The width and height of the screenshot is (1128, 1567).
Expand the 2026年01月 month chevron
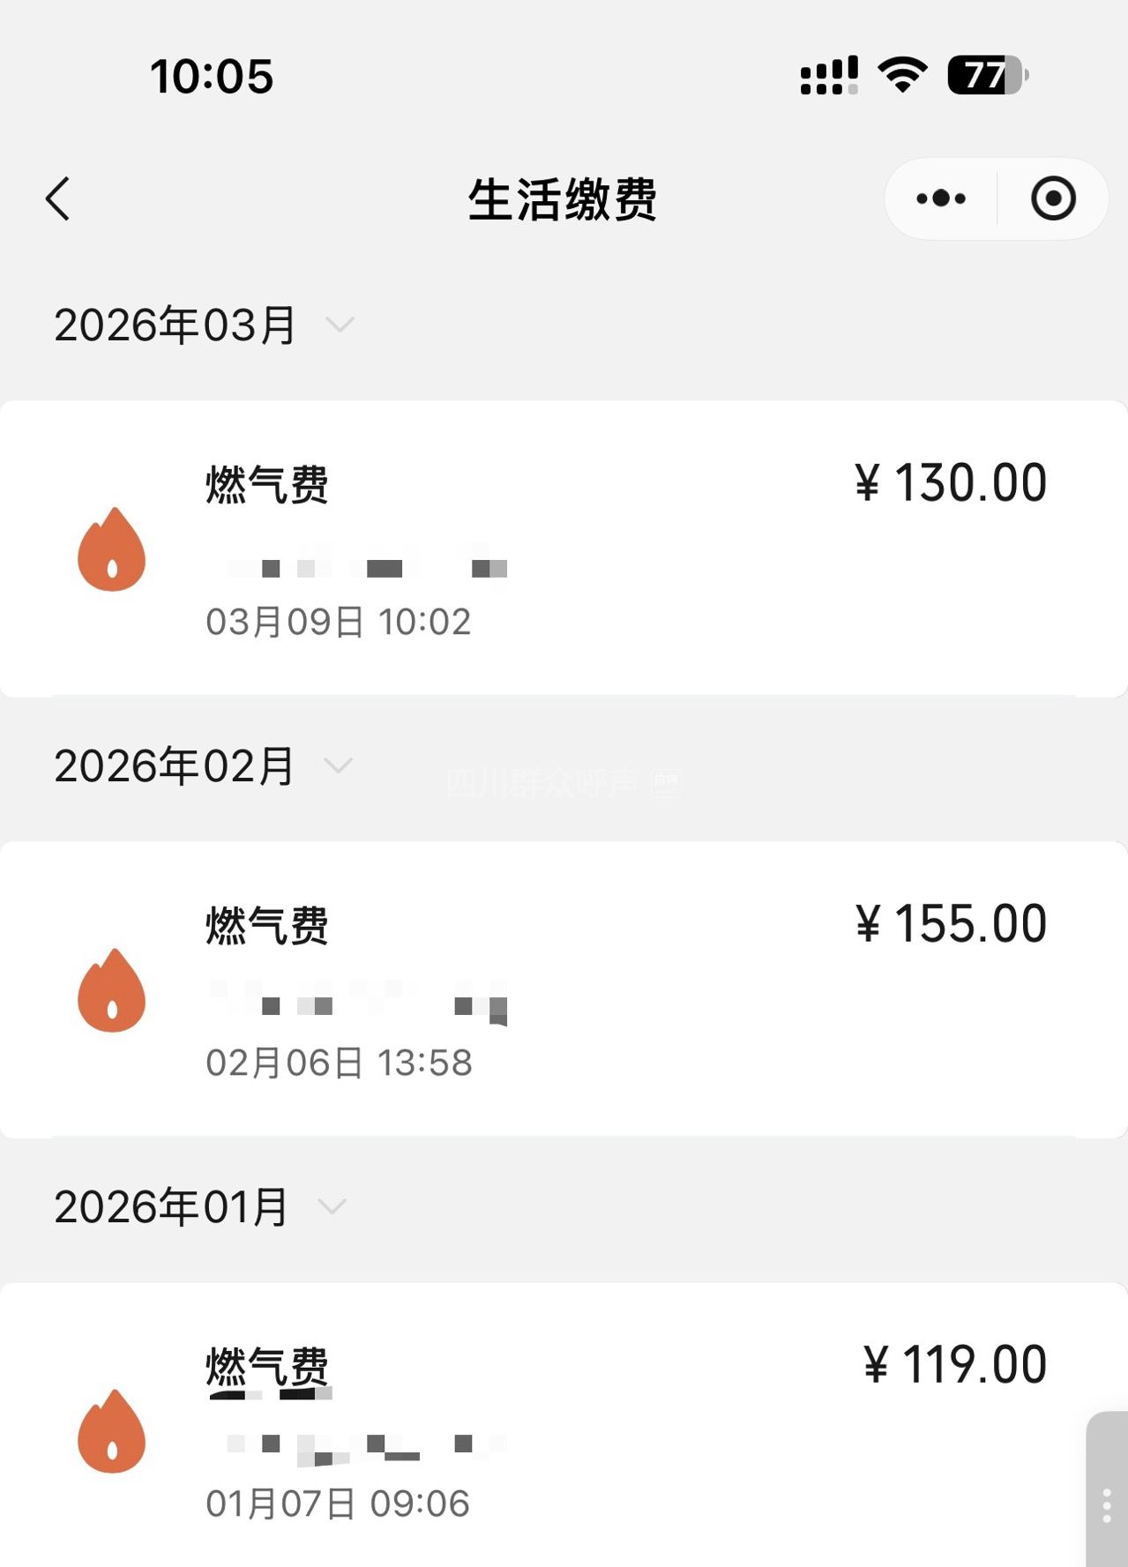332,1206
